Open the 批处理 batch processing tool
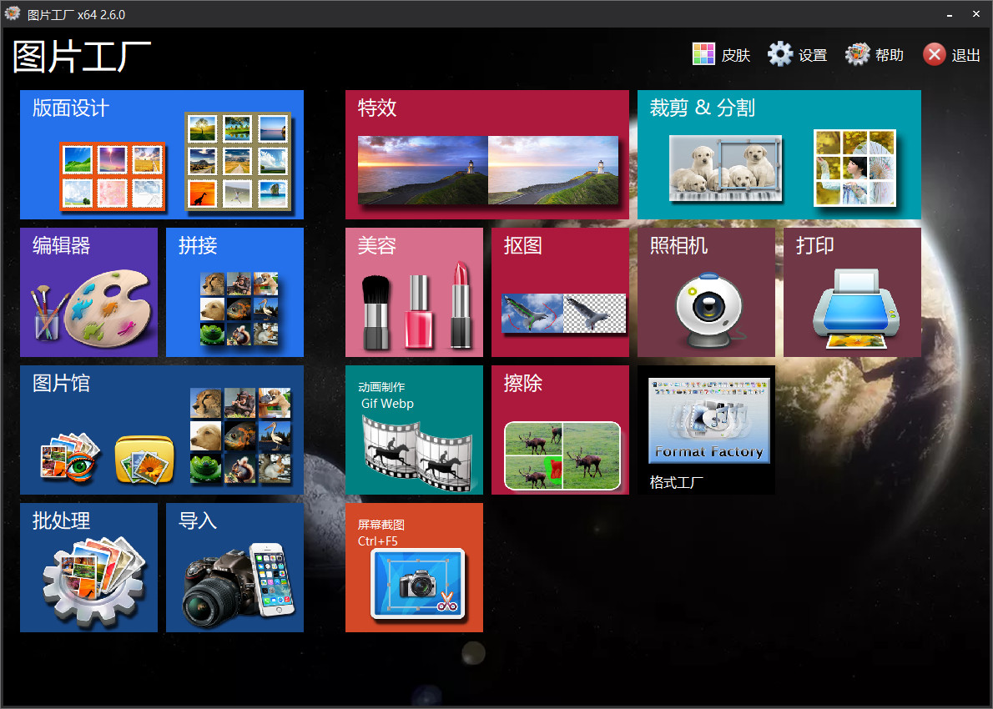The height and width of the screenshot is (709, 993). click(x=88, y=567)
